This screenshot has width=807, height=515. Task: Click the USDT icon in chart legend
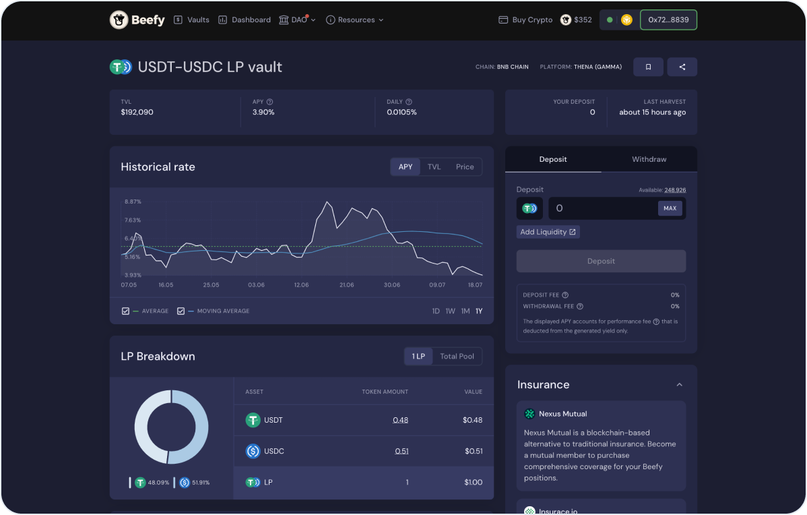pyautogui.click(x=140, y=483)
